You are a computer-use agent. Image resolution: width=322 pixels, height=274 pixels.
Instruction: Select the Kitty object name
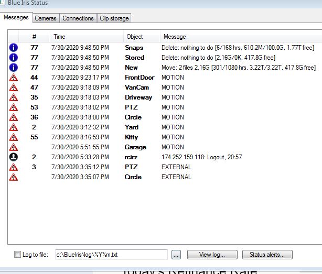(x=131, y=137)
